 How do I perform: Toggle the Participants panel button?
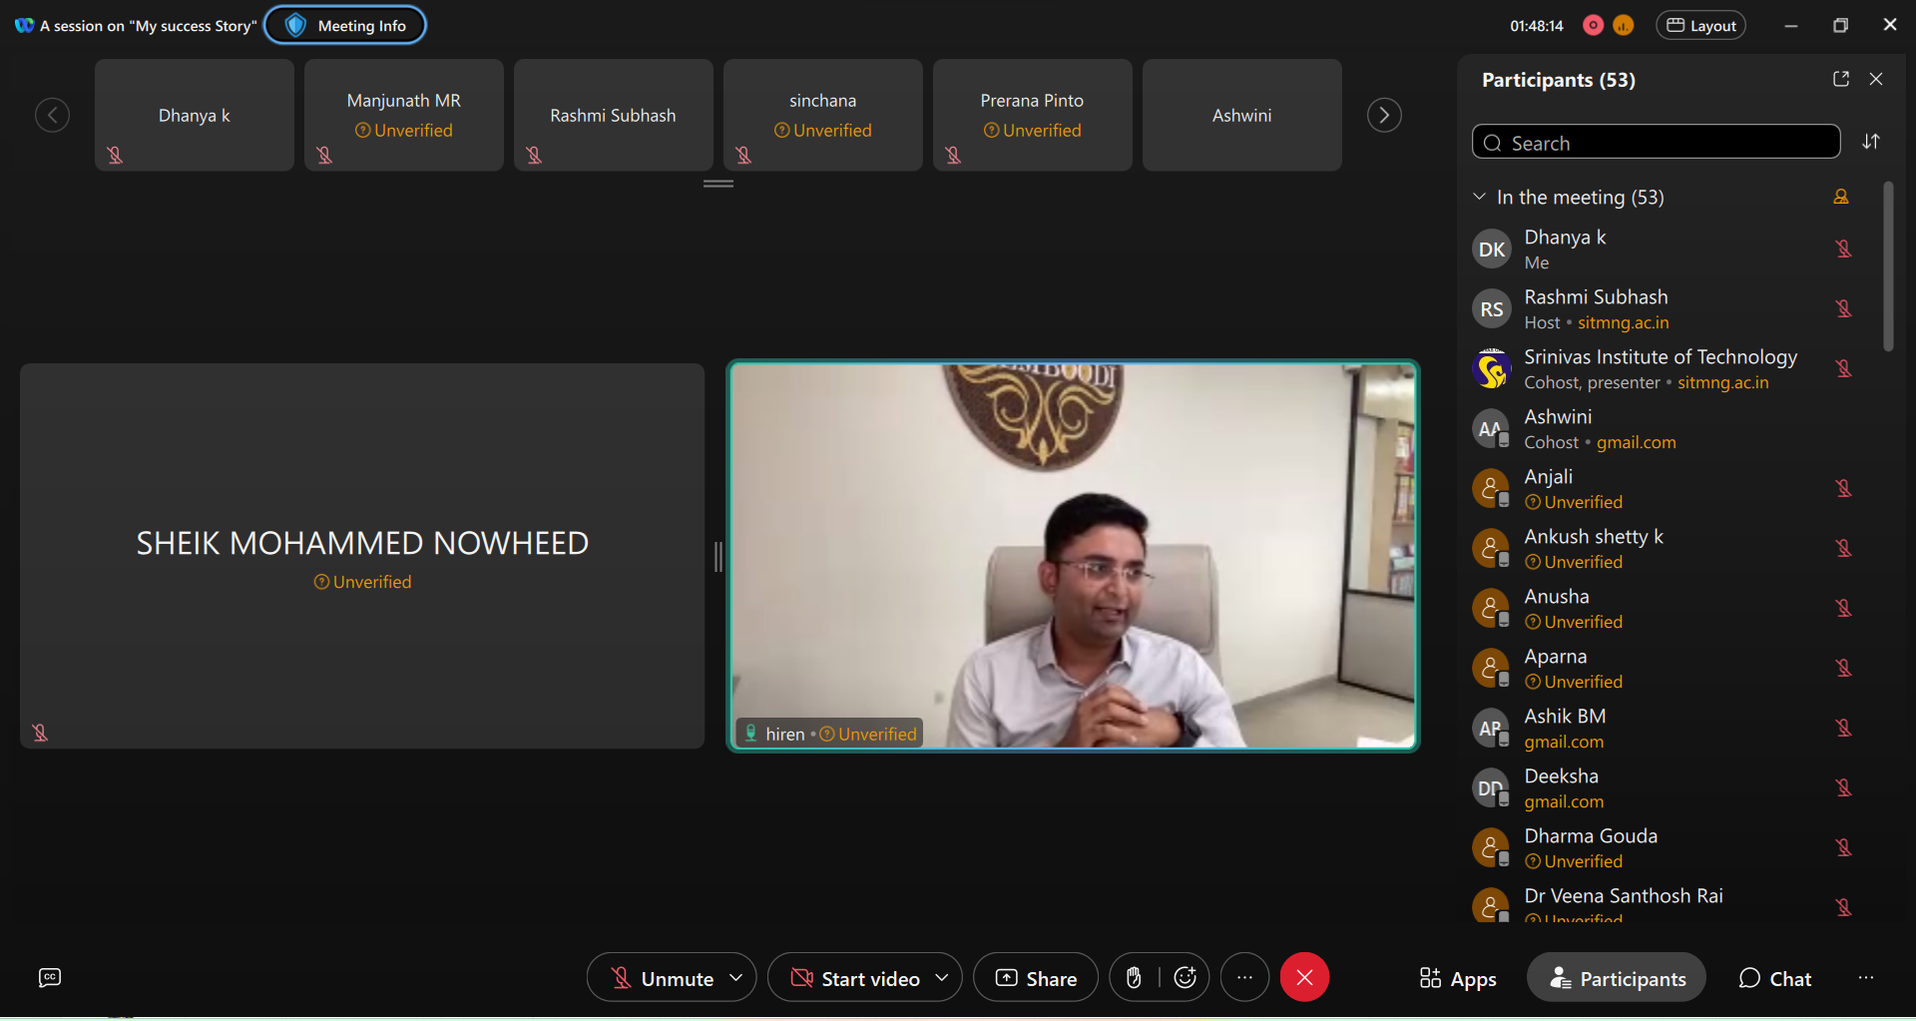(1617, 978)
